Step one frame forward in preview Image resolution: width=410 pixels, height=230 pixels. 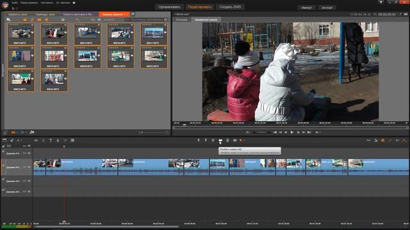(298, 132)
